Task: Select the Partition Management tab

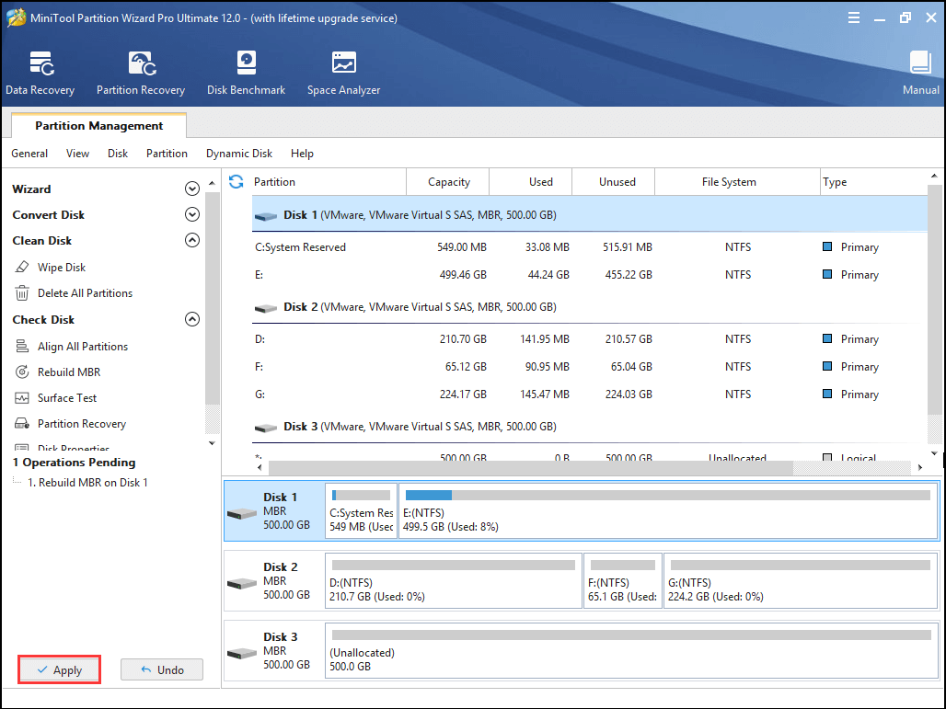Action: point(99,125)
